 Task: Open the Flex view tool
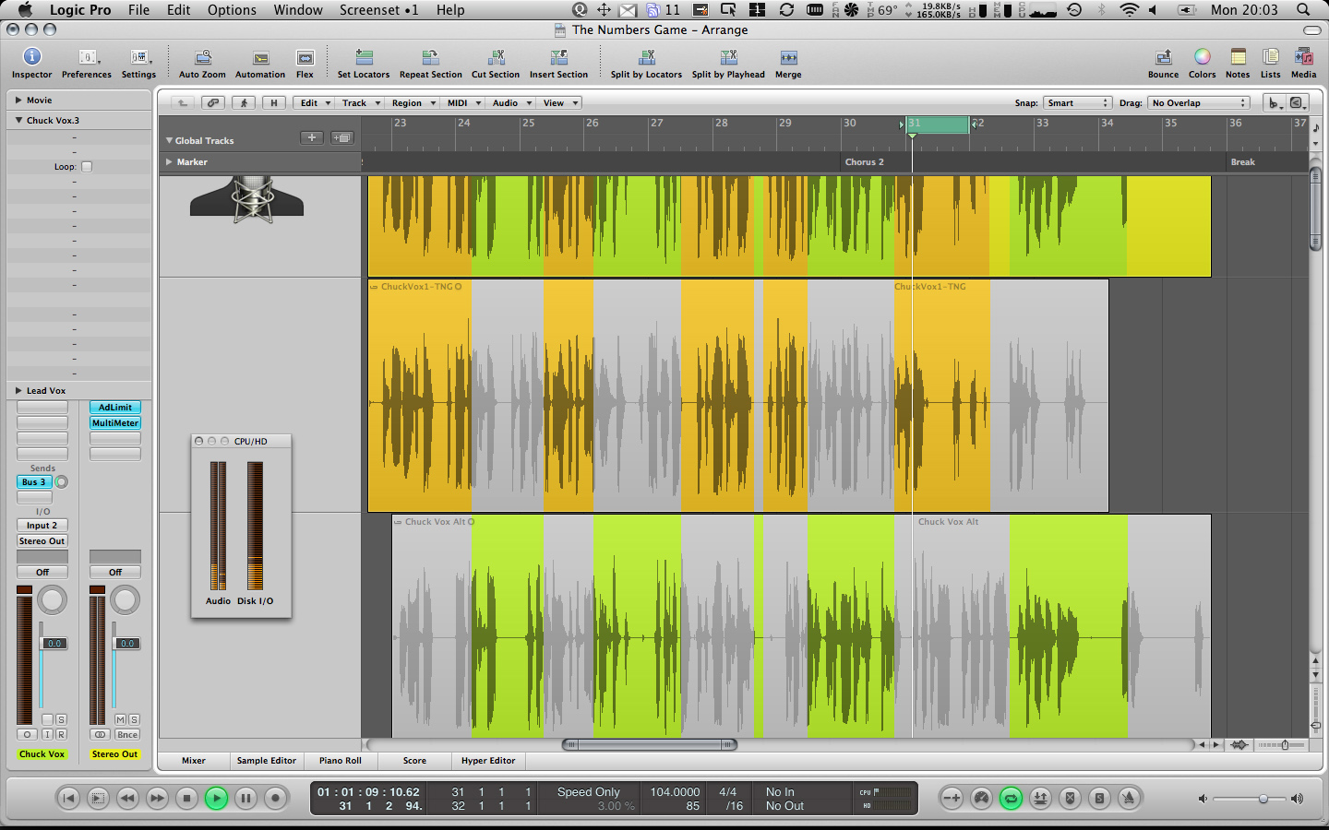305,58
